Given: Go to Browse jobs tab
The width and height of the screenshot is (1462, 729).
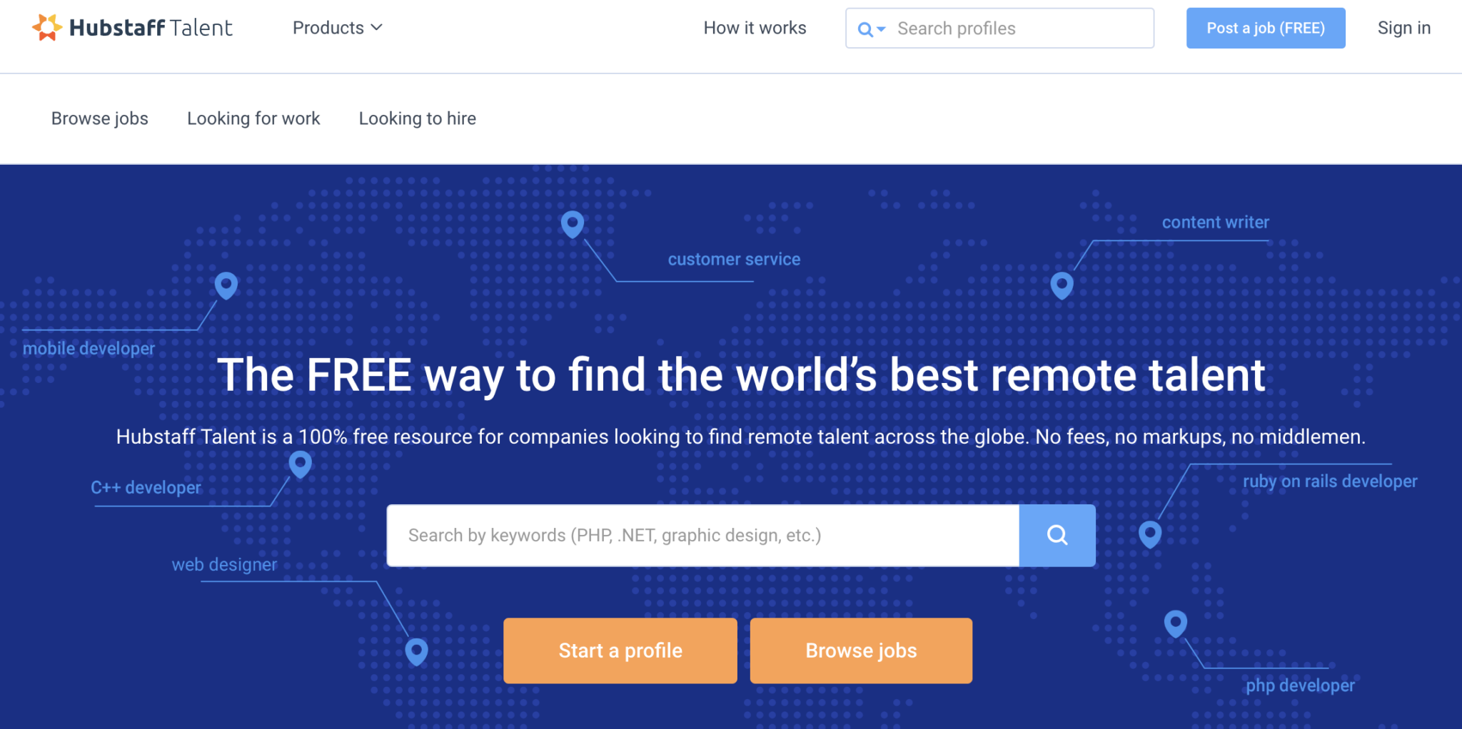Looking at the screenshot, I should pyautogui.click(x=100, y=118).
